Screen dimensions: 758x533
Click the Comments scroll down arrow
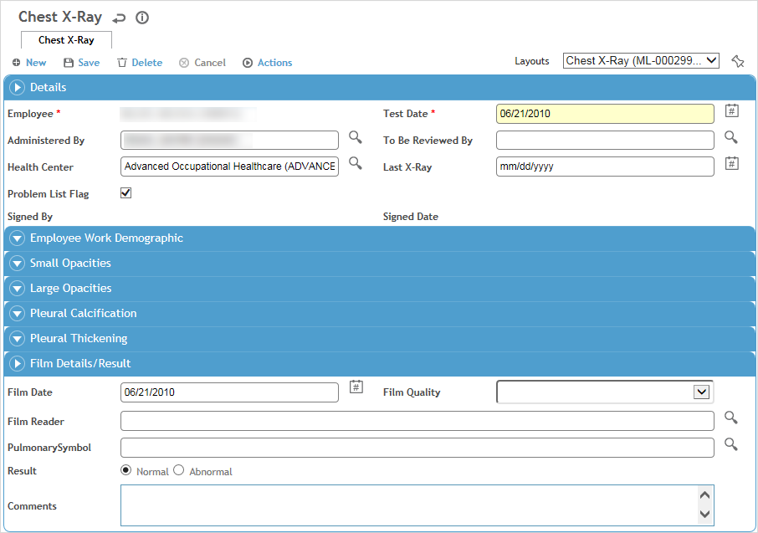click(704, 514)
